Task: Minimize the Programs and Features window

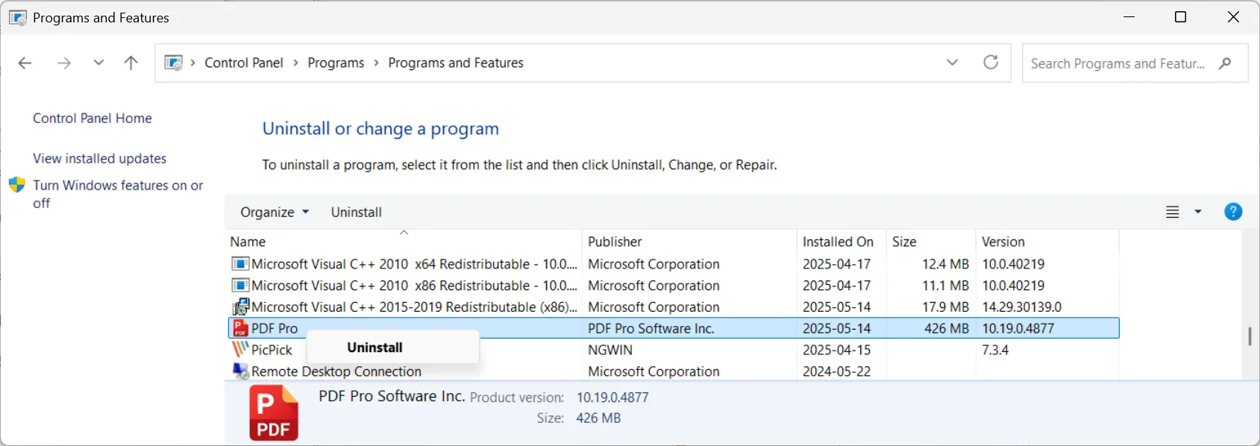Action: click(1129, 17)
